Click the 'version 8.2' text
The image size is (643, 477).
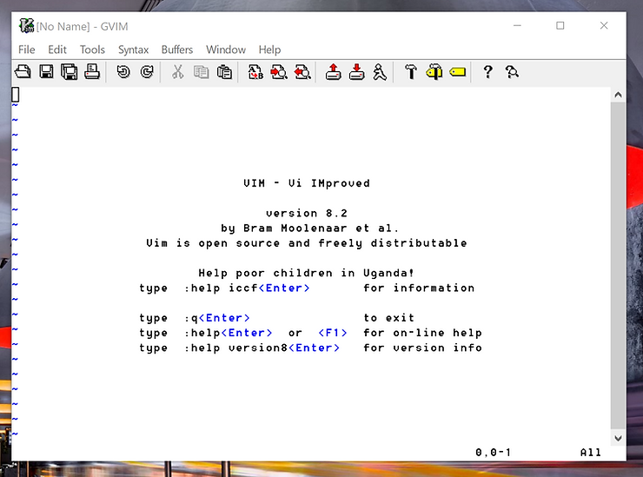[307, 213]
